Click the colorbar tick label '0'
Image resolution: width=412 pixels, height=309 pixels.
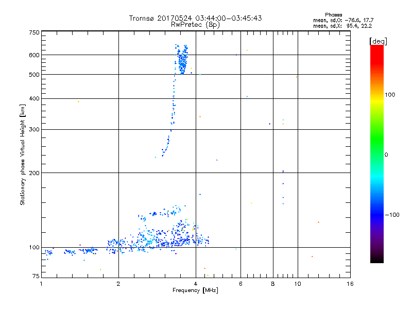click(386, 155)
